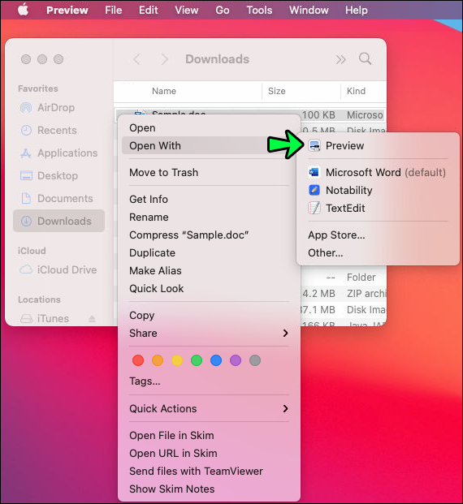Pick Notability app icon in submenu

click(x=314, y=190)
